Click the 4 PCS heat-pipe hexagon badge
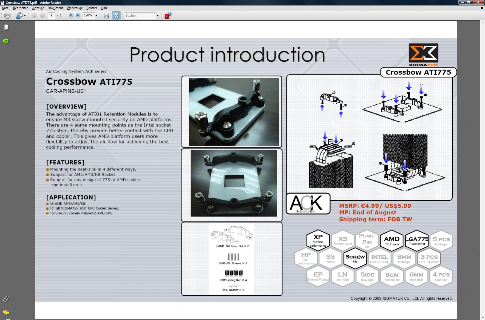Screen dimensions: 485x320 [441, 276]
